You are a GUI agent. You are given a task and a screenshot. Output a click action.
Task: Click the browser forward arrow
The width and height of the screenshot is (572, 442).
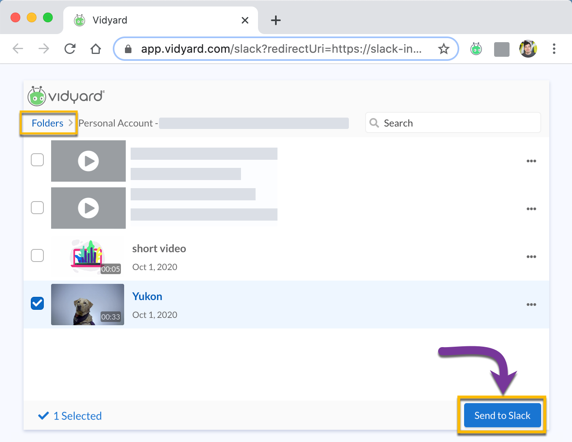[x=44, y=49]
